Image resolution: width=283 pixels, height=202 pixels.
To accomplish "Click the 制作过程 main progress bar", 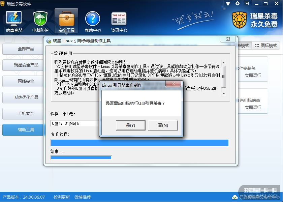I will [140, 143].
